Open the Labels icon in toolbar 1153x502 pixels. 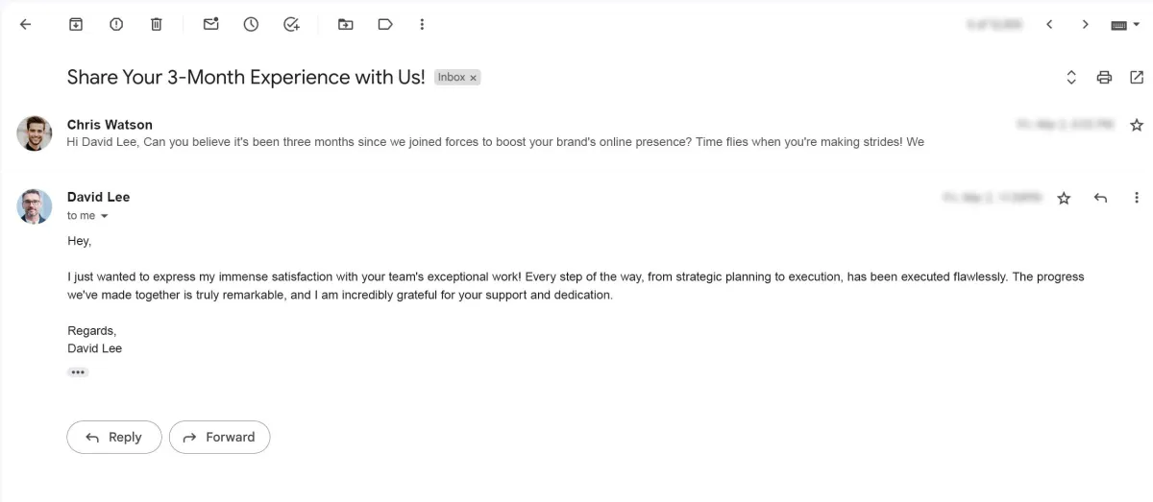(x=385, y=25)
